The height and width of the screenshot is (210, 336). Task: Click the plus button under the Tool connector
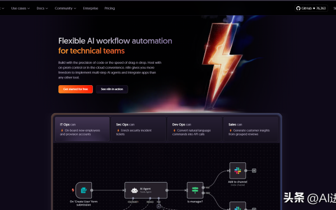pyautogui.click(x=158, y=206)
